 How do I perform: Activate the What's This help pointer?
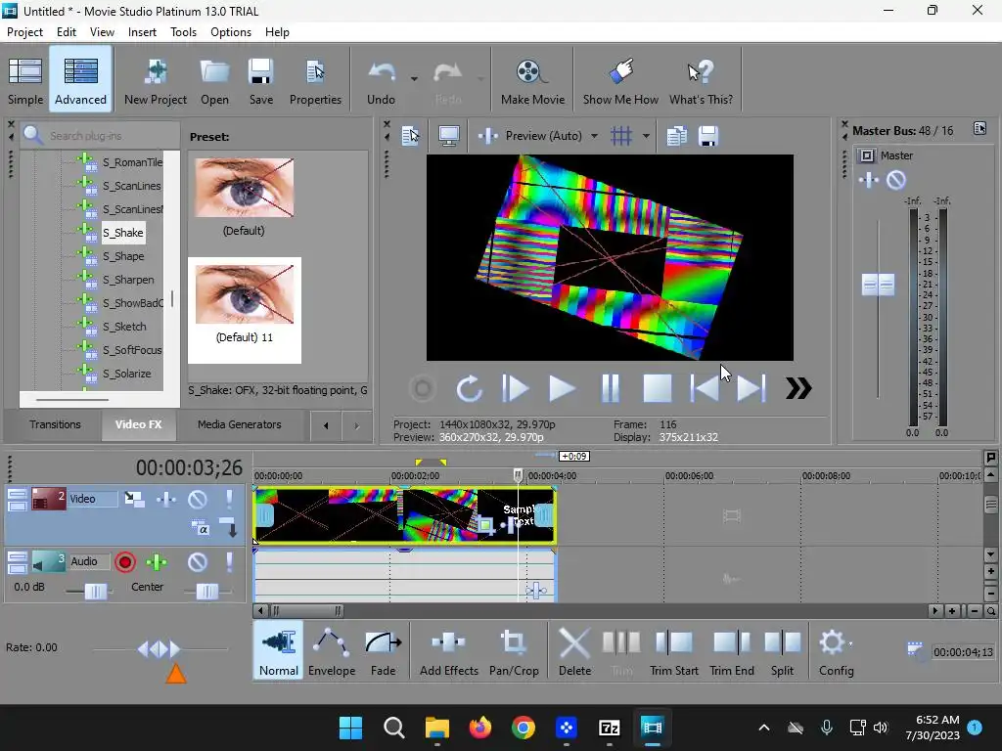(x=701, y=80)
